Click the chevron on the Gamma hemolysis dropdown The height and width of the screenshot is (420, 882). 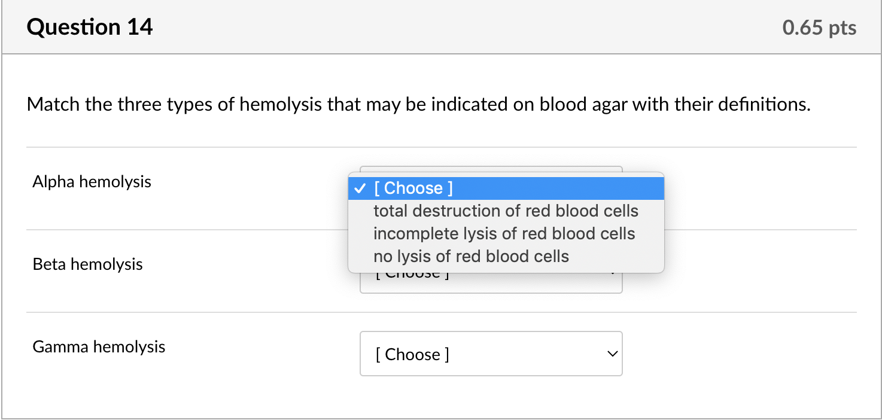coord(612,354)
